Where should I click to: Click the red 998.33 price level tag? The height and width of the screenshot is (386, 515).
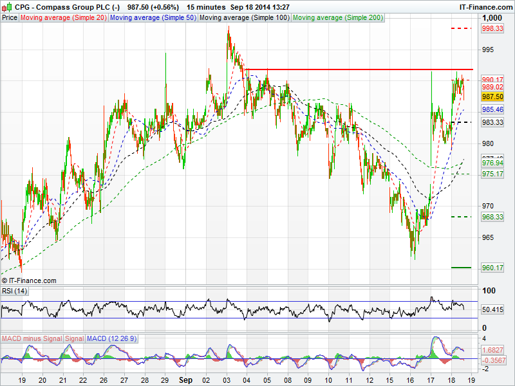pos(492,29)
